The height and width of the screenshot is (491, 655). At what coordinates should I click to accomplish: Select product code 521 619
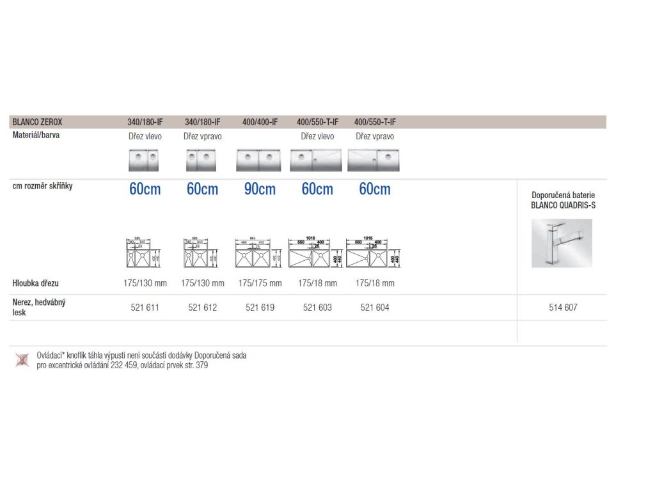tap(260, 308)
